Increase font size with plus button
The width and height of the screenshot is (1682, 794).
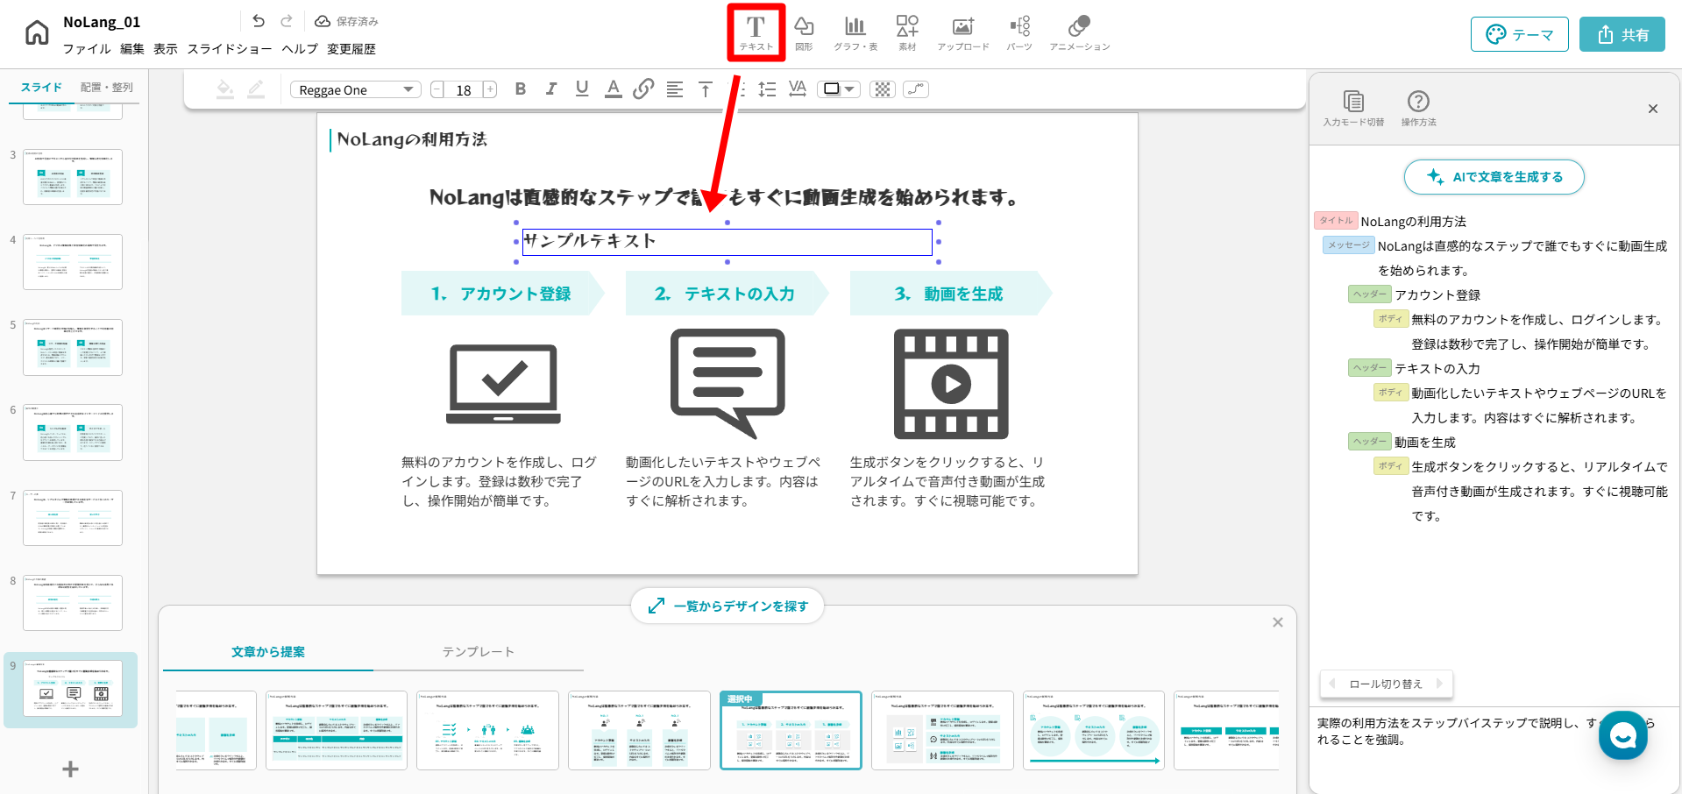(490, 89)
